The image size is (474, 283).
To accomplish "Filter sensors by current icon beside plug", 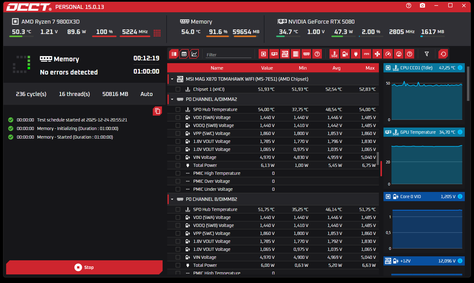I will [367, 54].
